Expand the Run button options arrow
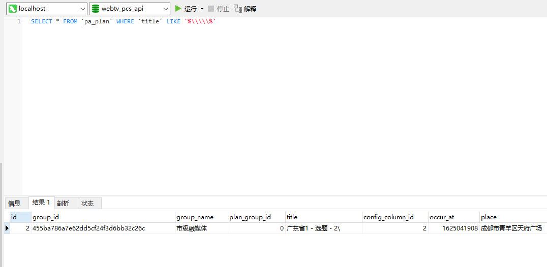Screen dimensions: 547x267 click(x=202, y=9)
